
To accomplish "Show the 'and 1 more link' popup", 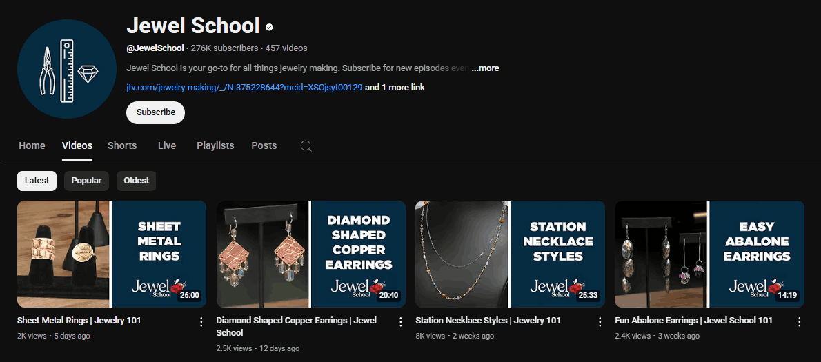I will pos(395,88).
